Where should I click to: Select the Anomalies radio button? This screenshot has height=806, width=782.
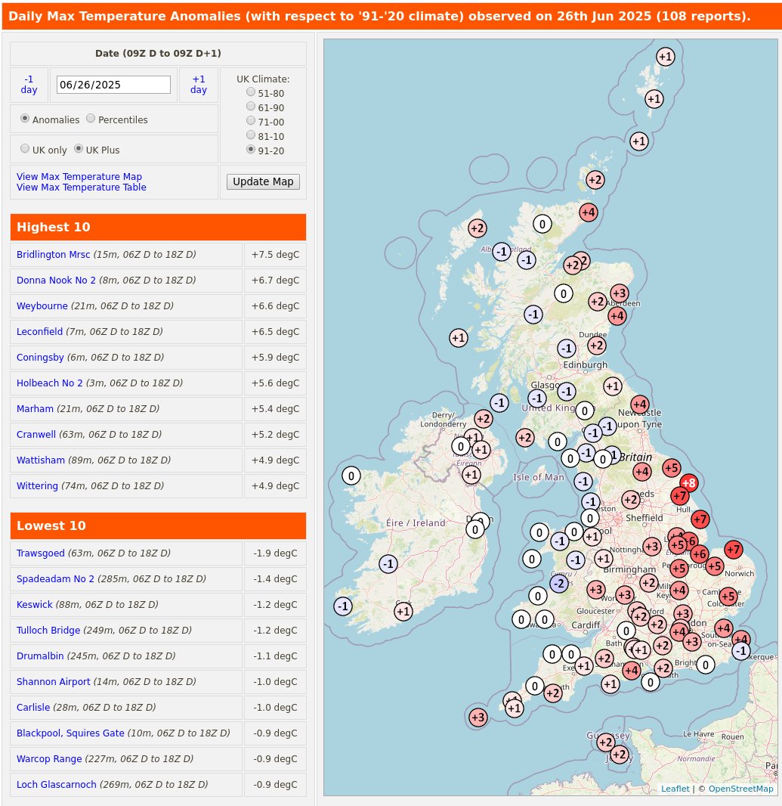[x=25, y=119]
